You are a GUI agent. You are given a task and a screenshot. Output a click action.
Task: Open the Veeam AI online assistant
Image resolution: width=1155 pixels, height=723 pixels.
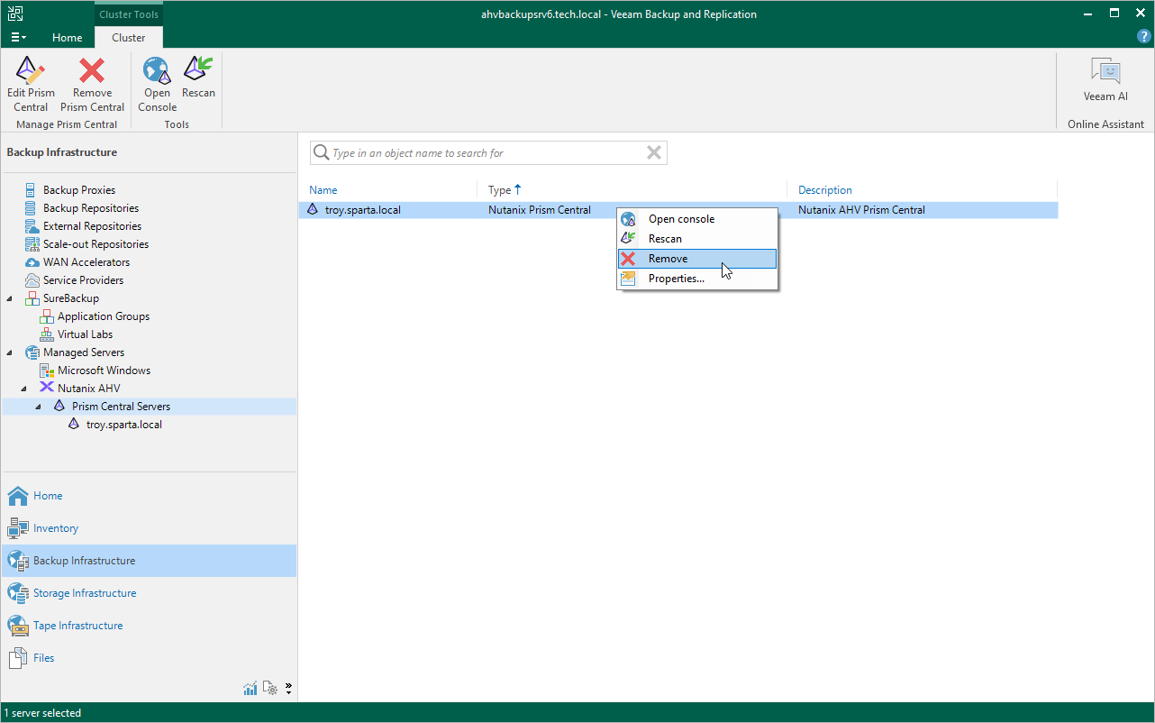pos(1105,79)
